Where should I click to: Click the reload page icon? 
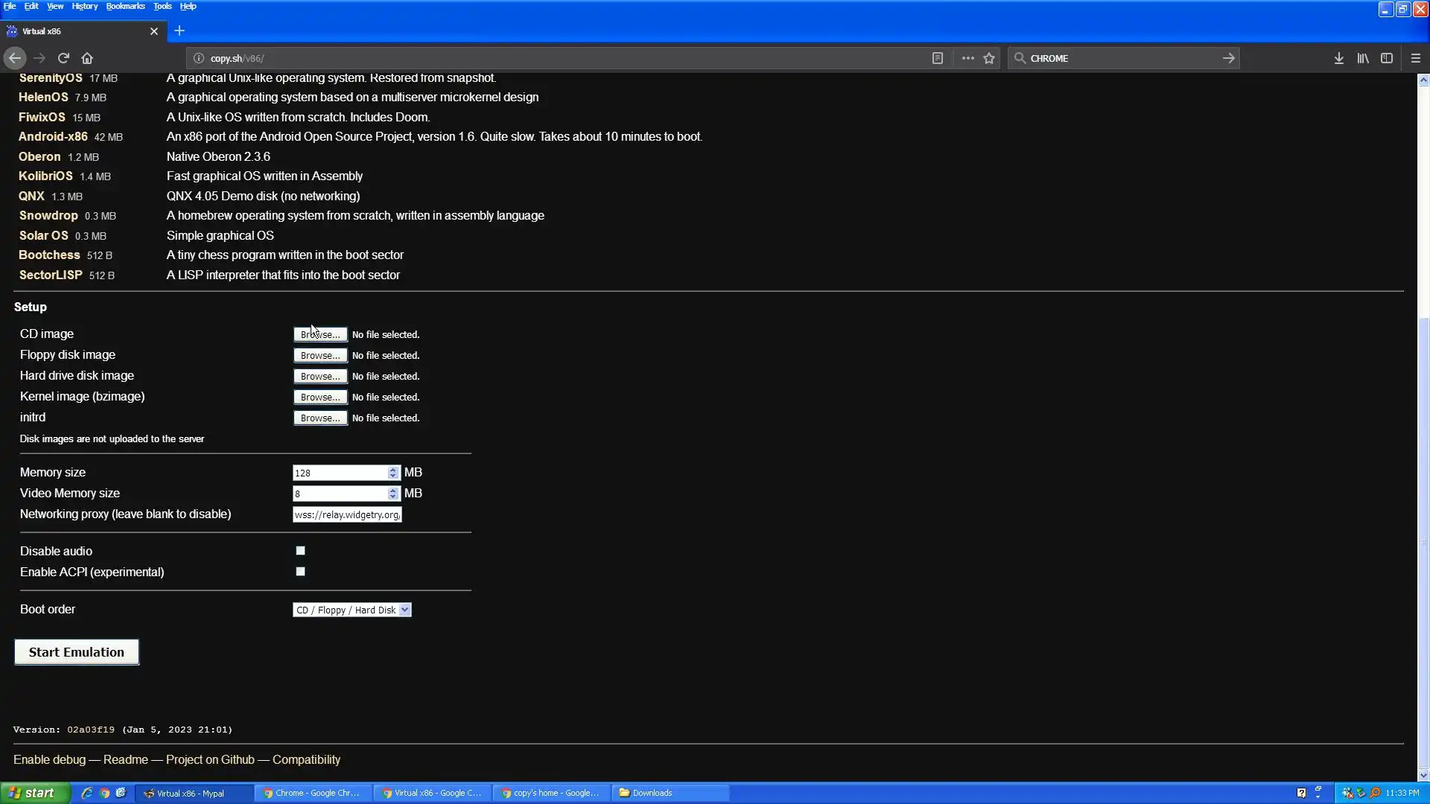click(63, 58)
